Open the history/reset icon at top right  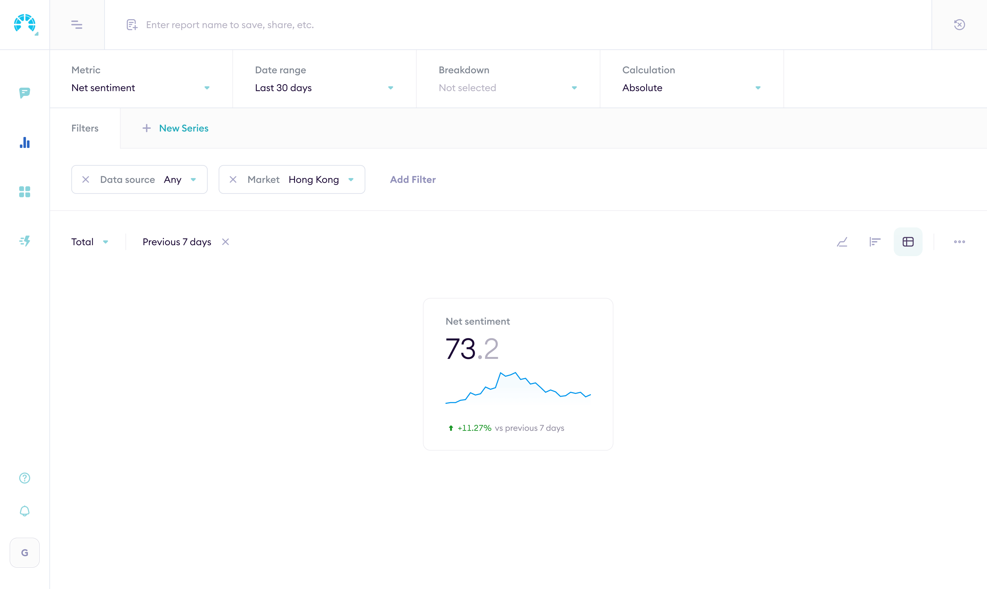pos(960,25)
